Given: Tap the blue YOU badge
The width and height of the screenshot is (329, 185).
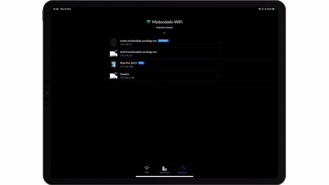Looking at the screenshot, I should tap(141, 63).
